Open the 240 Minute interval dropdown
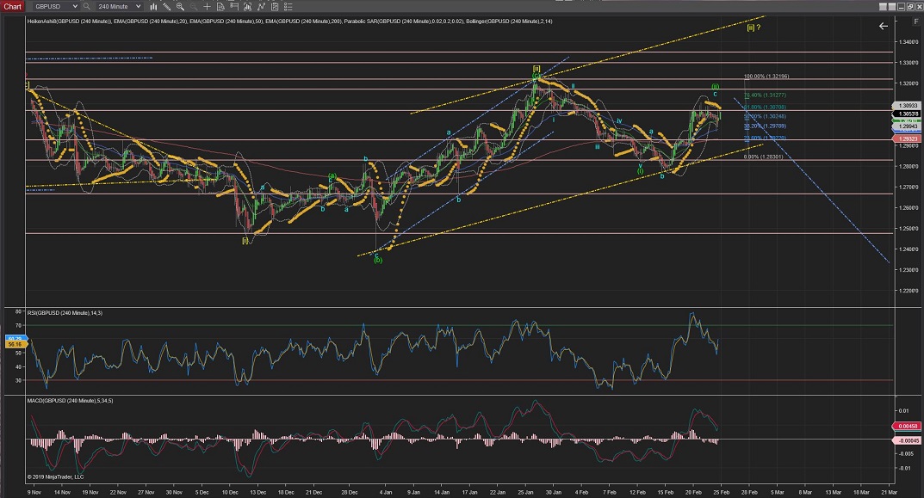Image resolution: width=924 pixels, height=498 pixels. click(119, 7)
